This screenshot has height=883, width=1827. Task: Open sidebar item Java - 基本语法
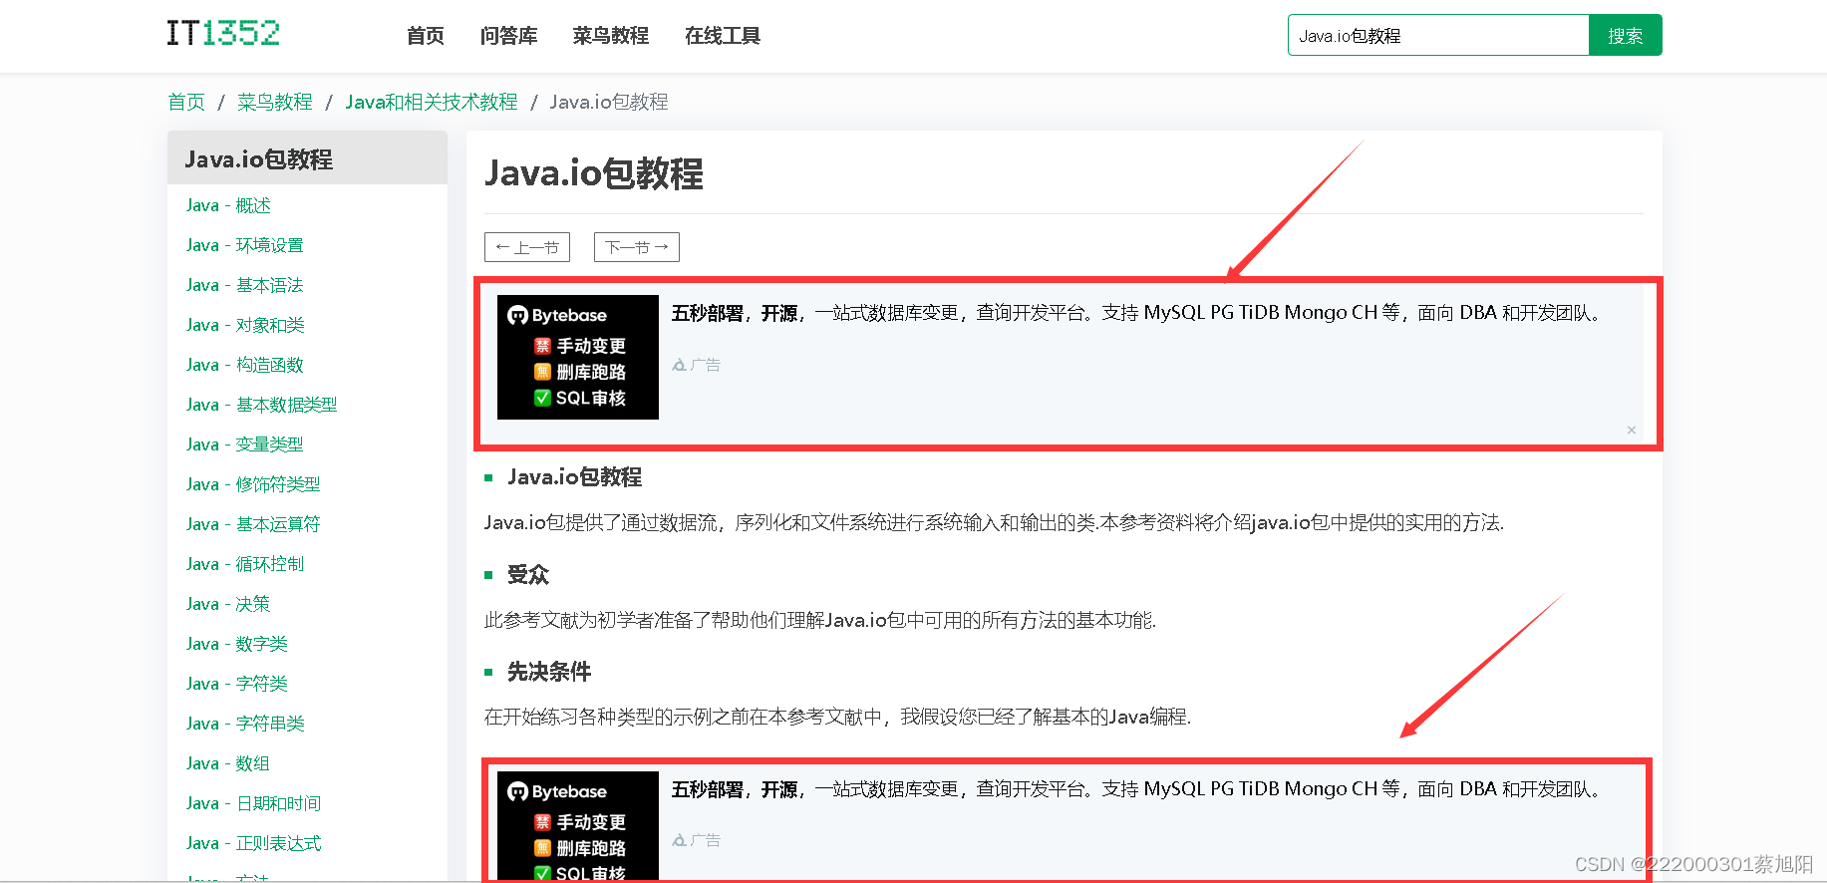(x=245, y=285)
